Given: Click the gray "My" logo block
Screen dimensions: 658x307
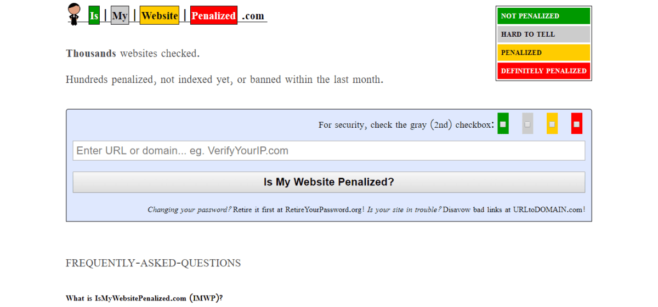Looking at the screenshot, I should click(120, 16).
